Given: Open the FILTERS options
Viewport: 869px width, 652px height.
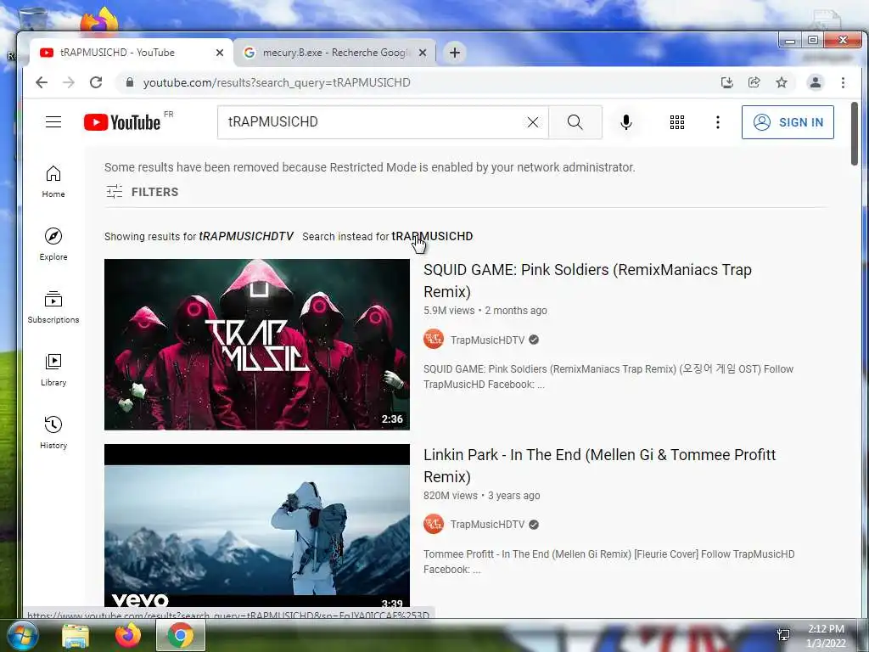Looking at the screenshot, I should pos(143,192).
